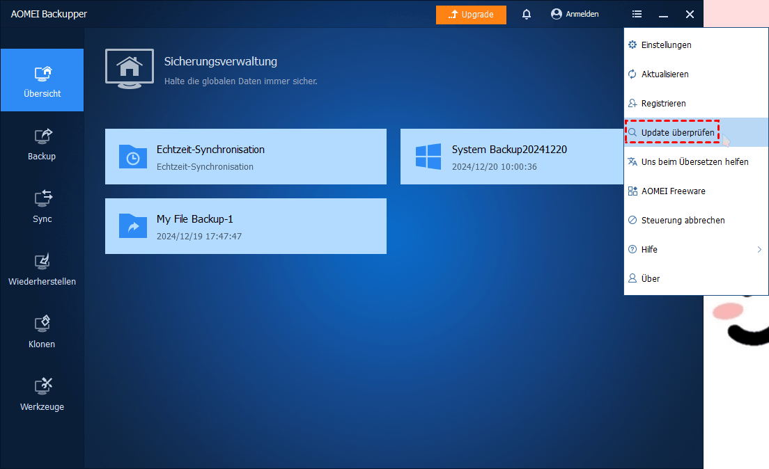Click the My File Backup-1 folder icon

[133, 226]
